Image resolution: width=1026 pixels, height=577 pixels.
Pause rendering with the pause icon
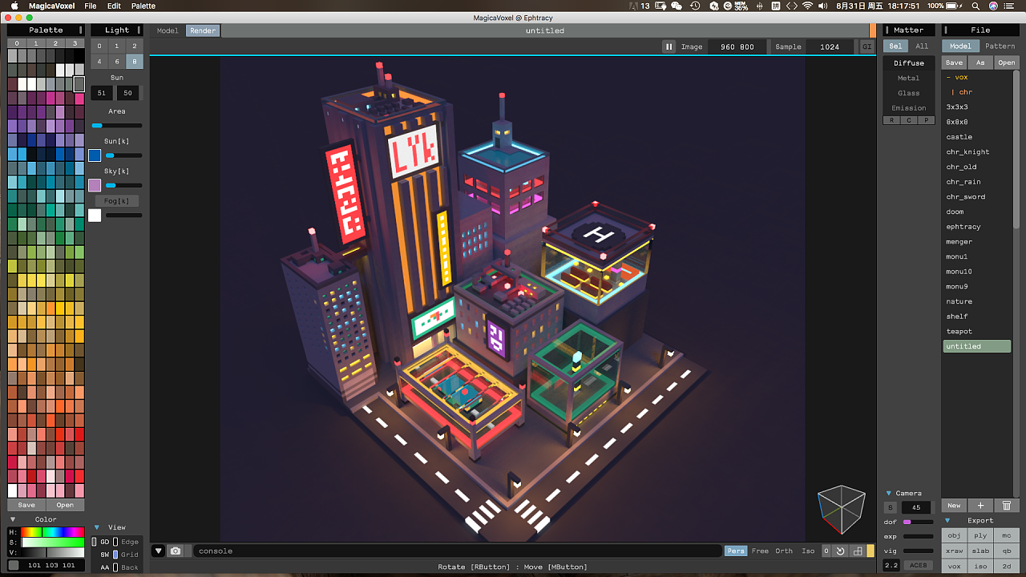click(x=669, y=46)
